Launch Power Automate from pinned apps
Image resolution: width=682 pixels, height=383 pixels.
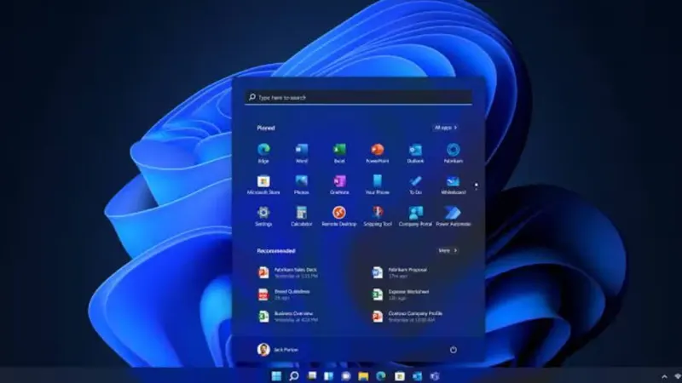(x=453, y=216)
